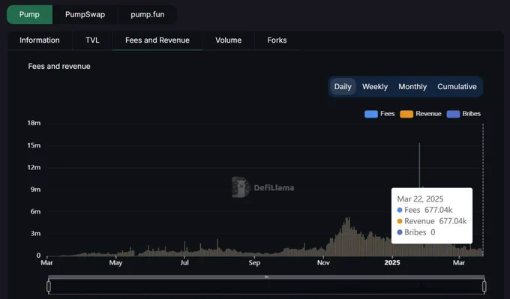The width and height of the screenshot is (510, 299).
Task: Open the Forks tab
Action: click(277, 40)
